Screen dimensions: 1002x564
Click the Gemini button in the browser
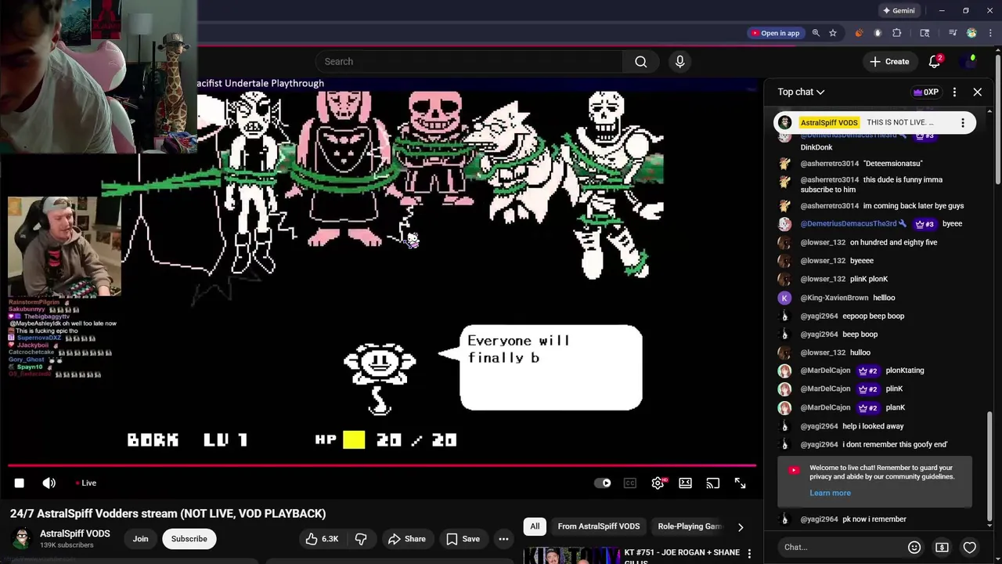(x=898, y=11)
